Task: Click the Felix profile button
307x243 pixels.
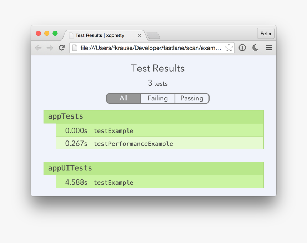Action: click(x=266, y=33)
